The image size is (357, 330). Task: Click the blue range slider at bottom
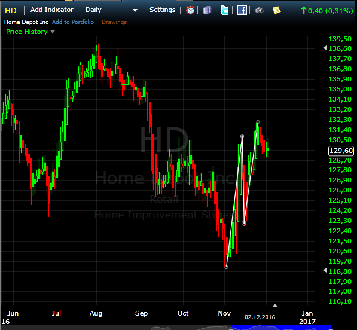[281, 328]
